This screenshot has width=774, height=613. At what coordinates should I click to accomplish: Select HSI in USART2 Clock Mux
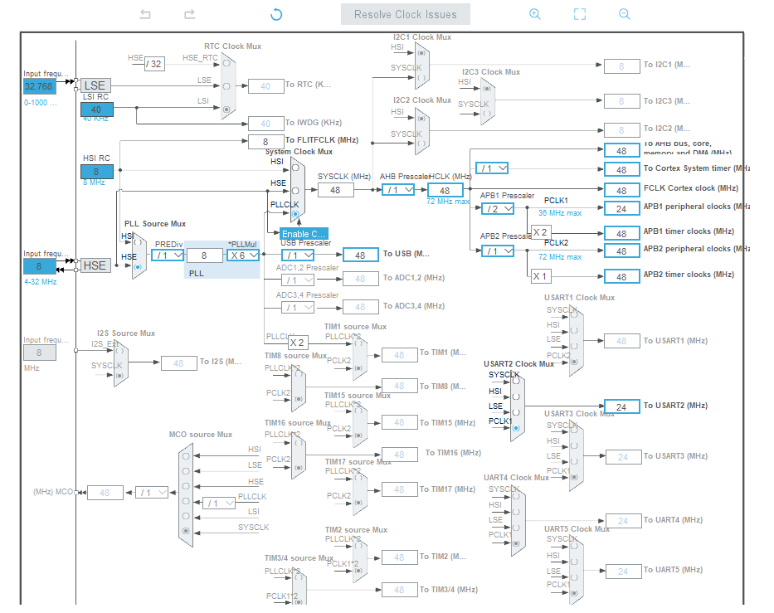coord(516,397)
